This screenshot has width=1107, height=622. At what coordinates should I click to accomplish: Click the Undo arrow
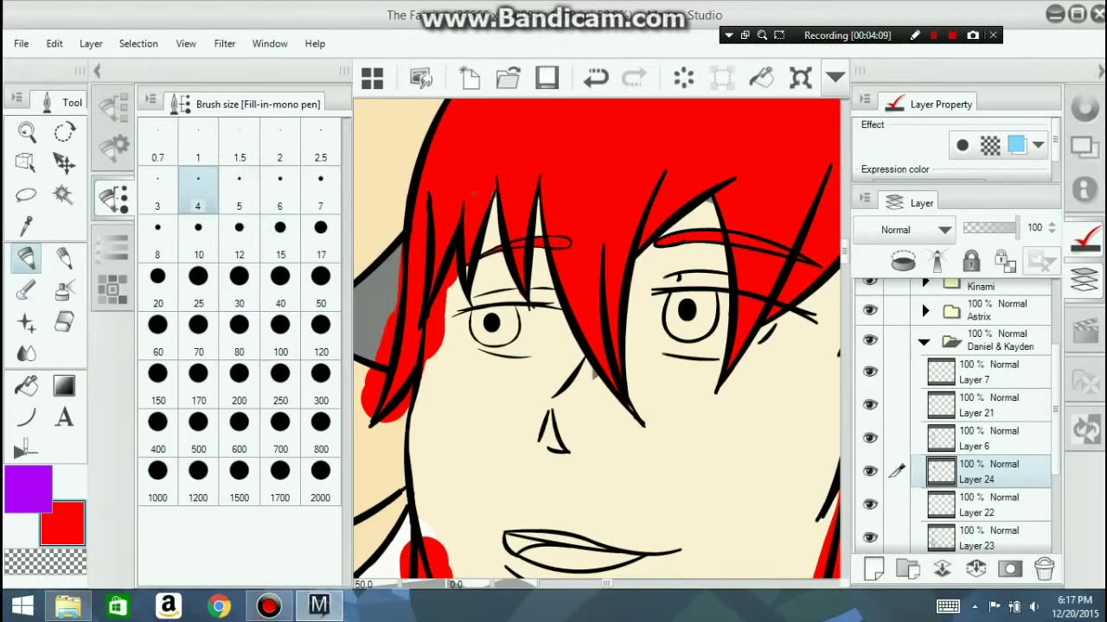tap(596, 79)
